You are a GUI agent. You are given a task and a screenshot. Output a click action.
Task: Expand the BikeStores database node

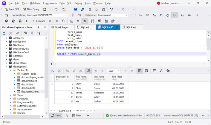click(x=6, y=45)
